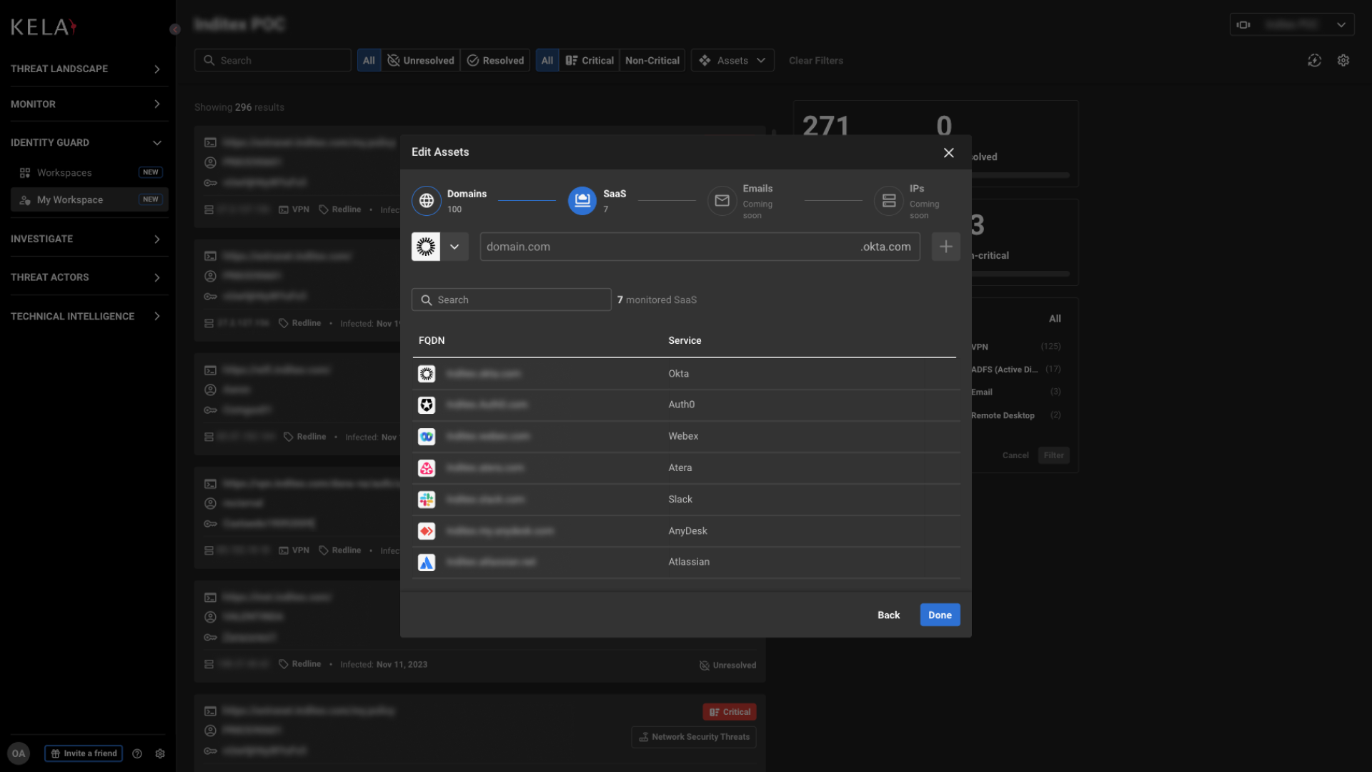This screenshot has width=1372, height=772.
Task: Click the IPs server step icon
Action: click(x=889, y=201)
